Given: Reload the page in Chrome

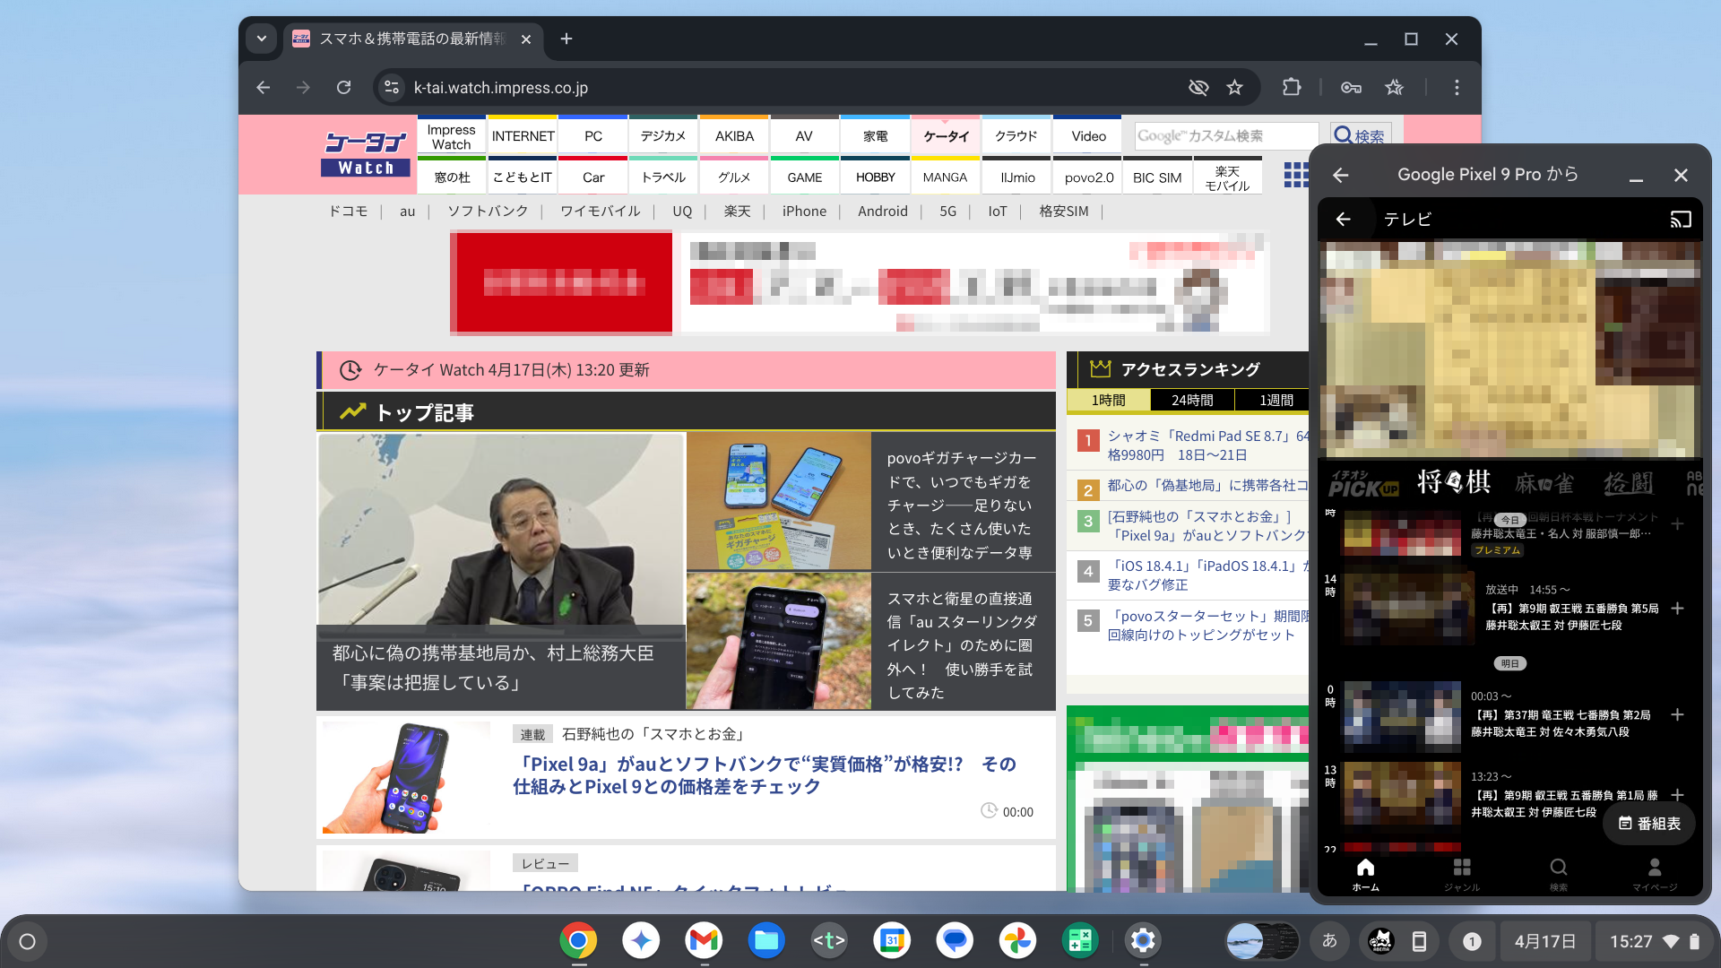Looking at the screenshot, I should (343, 88).
